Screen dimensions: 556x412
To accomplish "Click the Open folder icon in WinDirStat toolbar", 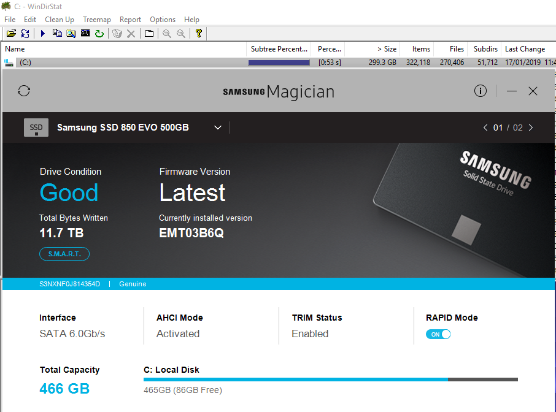I will (x=11, y=33).
